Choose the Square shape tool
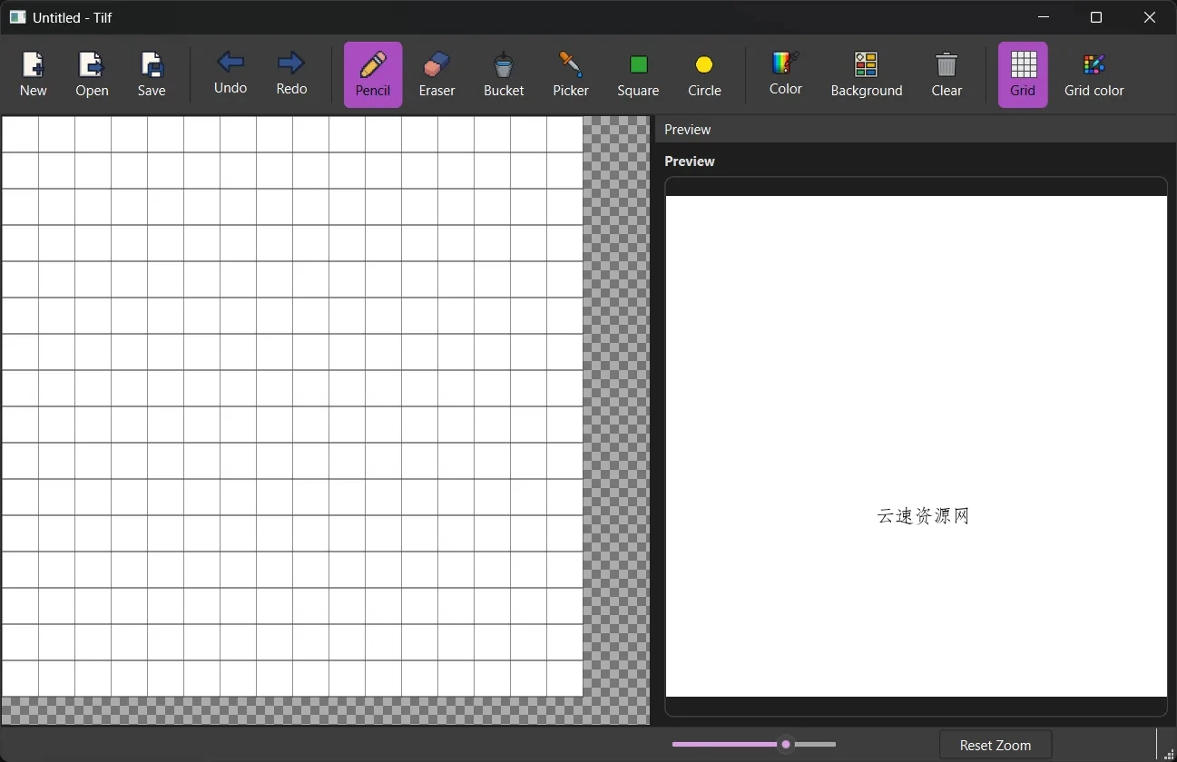 point(638,74)
